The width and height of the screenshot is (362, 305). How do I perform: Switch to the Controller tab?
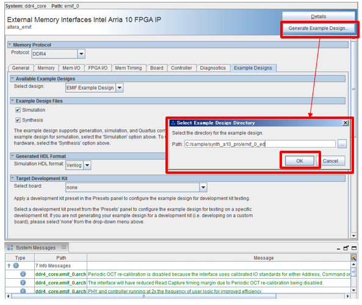pyautogui.click(x=181, y=68)
